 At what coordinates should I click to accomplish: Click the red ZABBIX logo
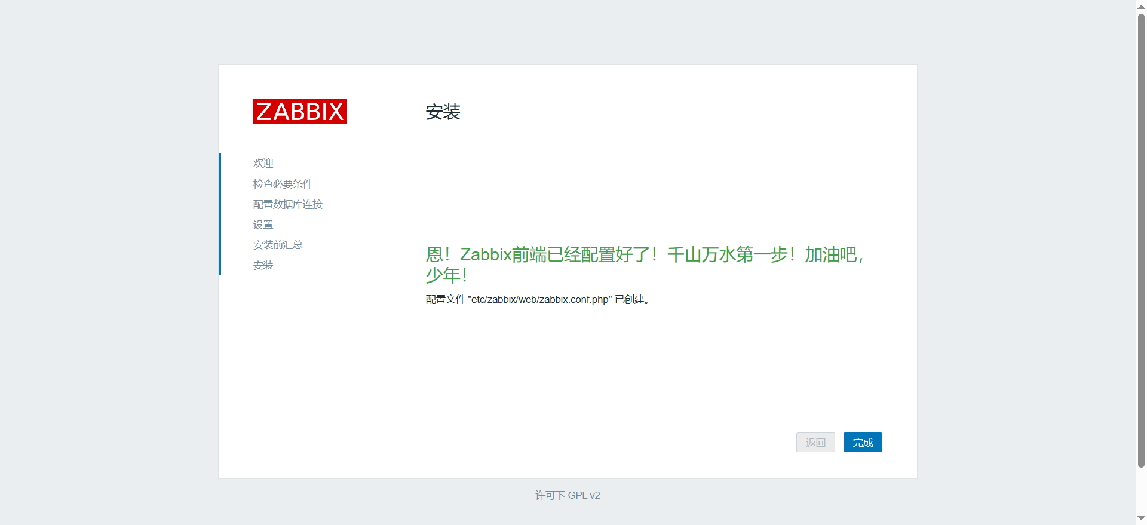pyautogui.click(x=300, y=112)
